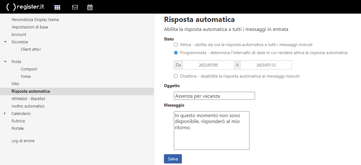Click the Oggetto subject field
Viewport: 361px width, 165px height.
pos(214,96)
